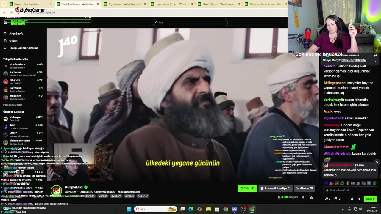Open NosFeraTurk channel from followed list
The image size is (381, 214).
[23, 66]
